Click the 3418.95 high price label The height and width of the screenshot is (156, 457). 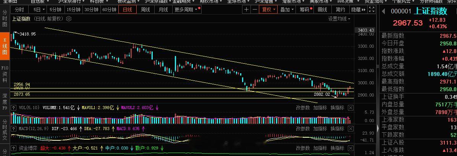coord(28,34)
